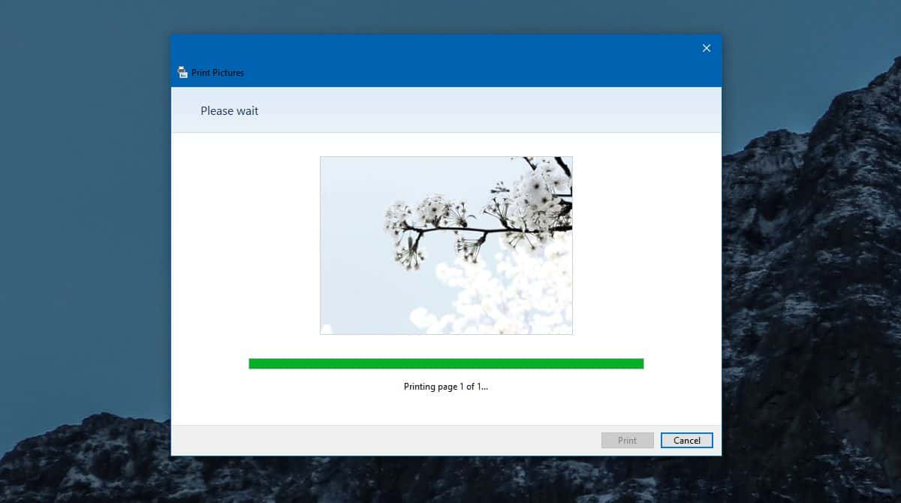
Task: Click the Print Pictures printer icon
Action: click(182, 72)
